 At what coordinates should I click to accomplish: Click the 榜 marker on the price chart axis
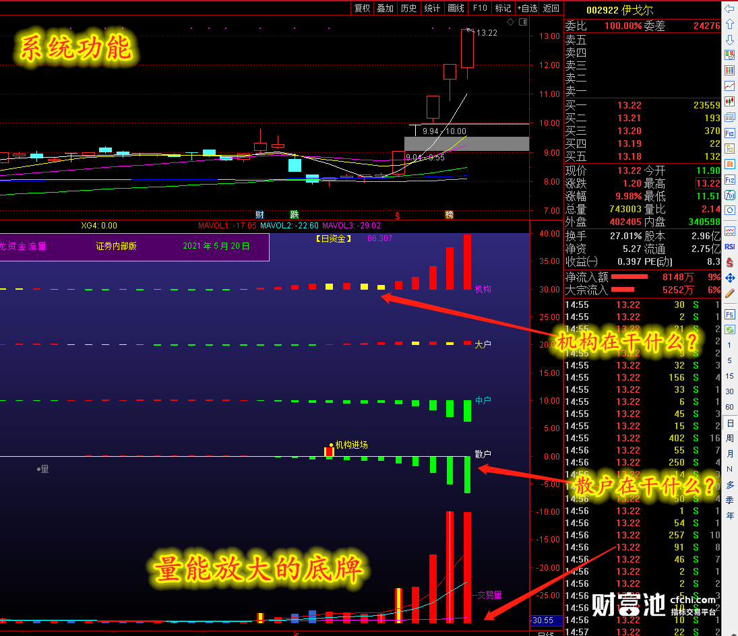450,214
